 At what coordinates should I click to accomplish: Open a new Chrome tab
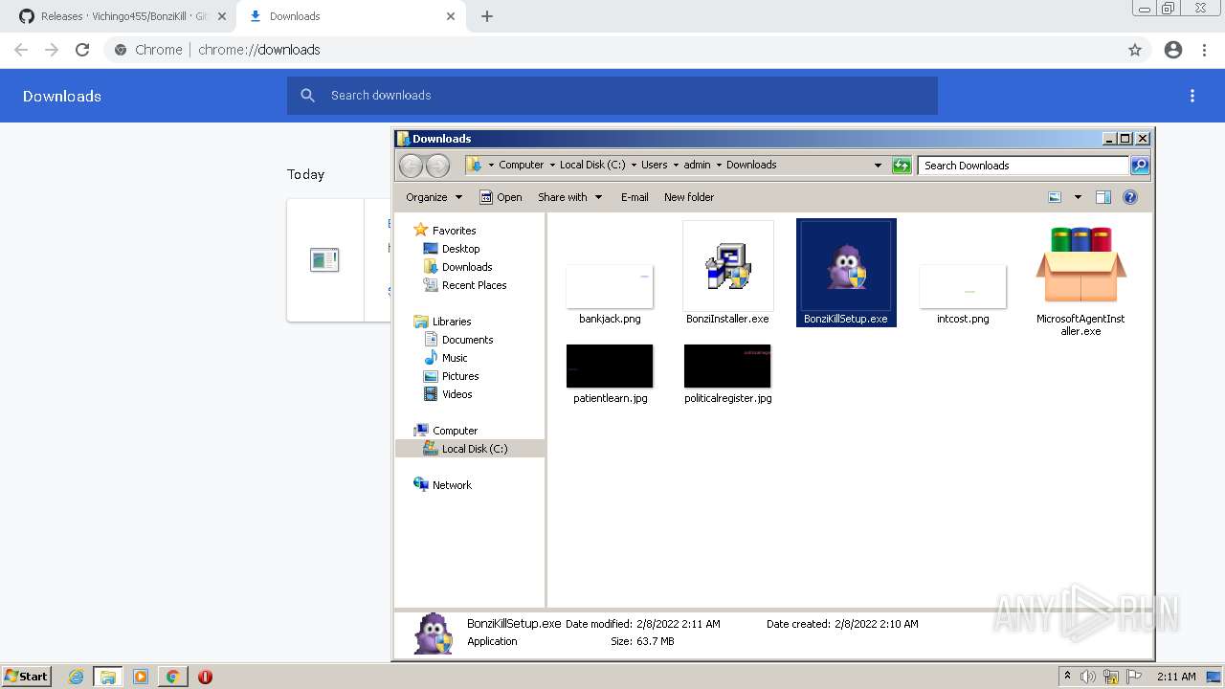(487, 16)
